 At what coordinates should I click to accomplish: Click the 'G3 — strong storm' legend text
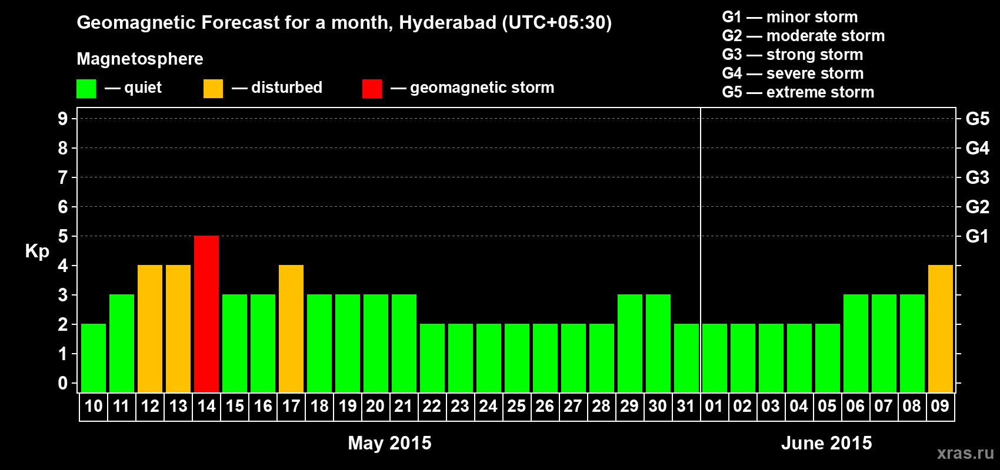[x=793, y=55]
